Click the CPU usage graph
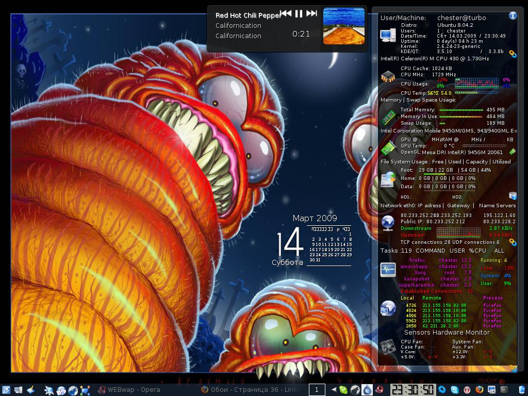Screen dimensions: 528x396 (476, 83)
